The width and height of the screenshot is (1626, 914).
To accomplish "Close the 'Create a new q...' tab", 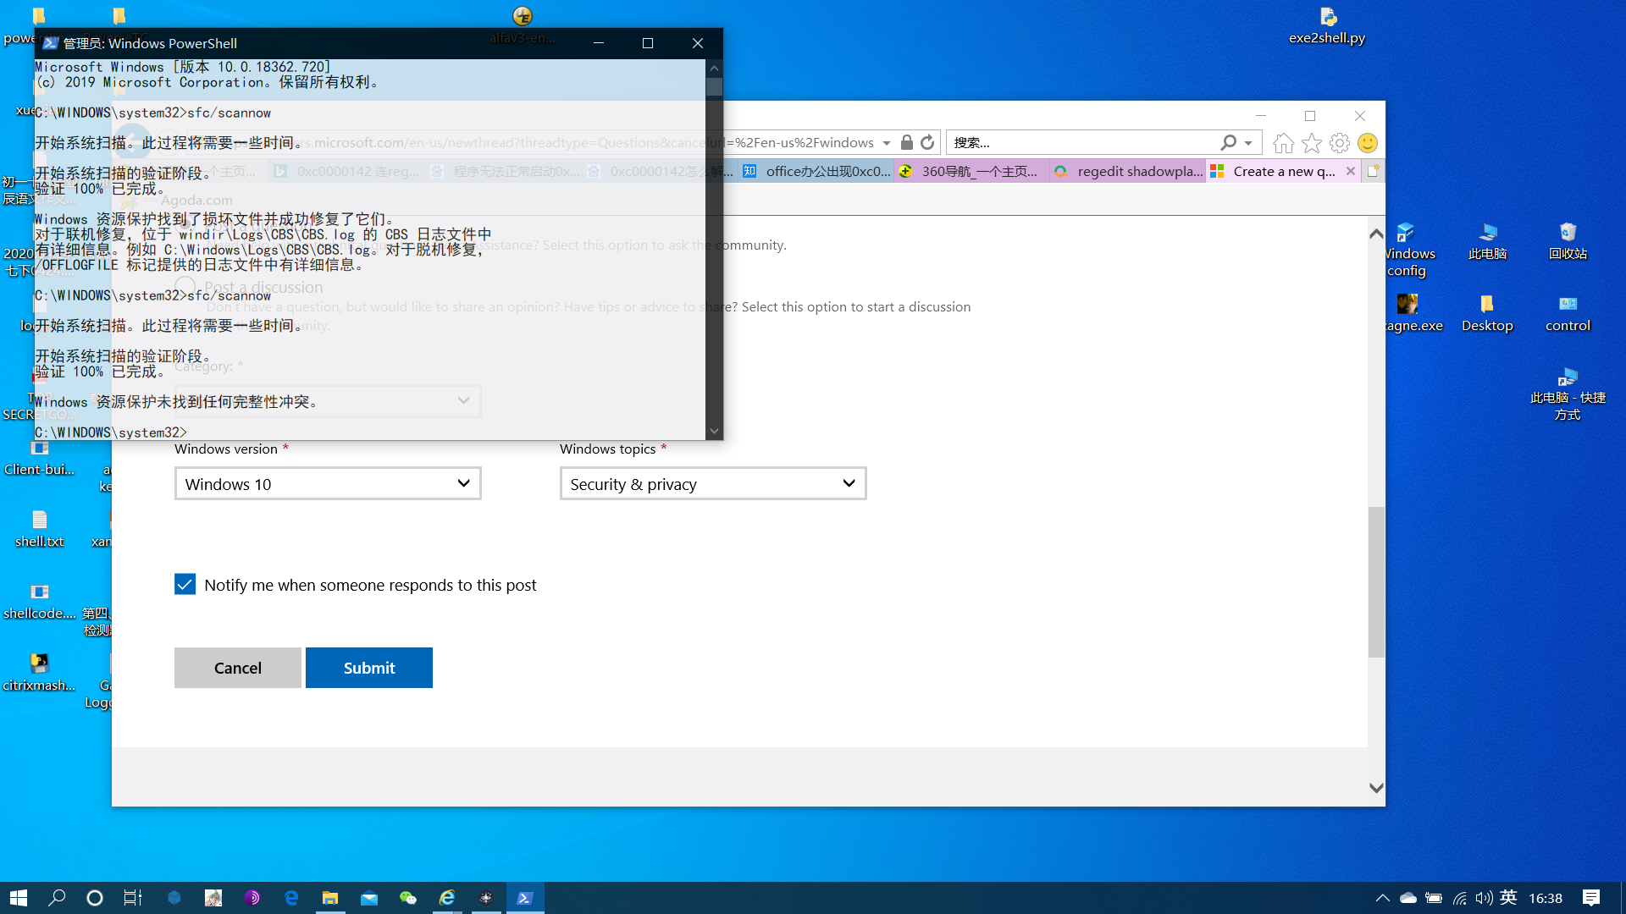I will click(1351, 171).
